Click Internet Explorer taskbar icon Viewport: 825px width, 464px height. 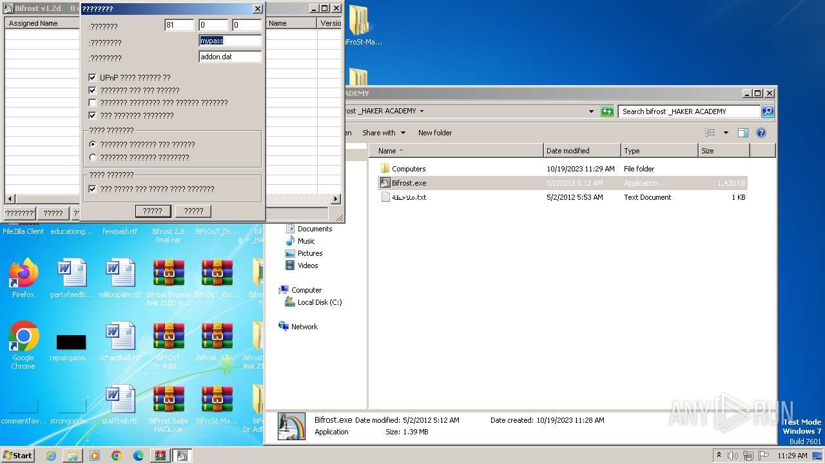51,456
